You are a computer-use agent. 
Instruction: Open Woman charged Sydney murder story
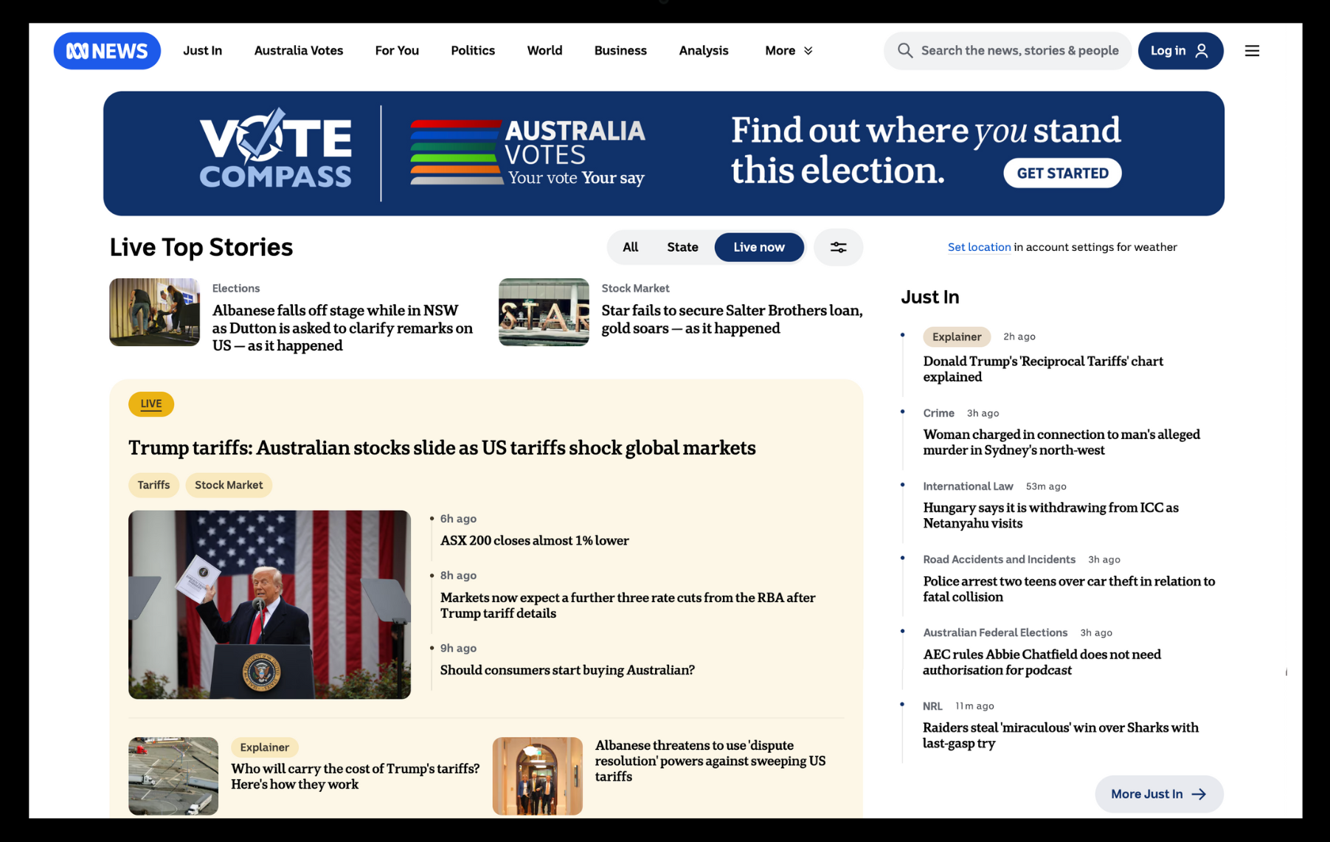[1061, 442]
